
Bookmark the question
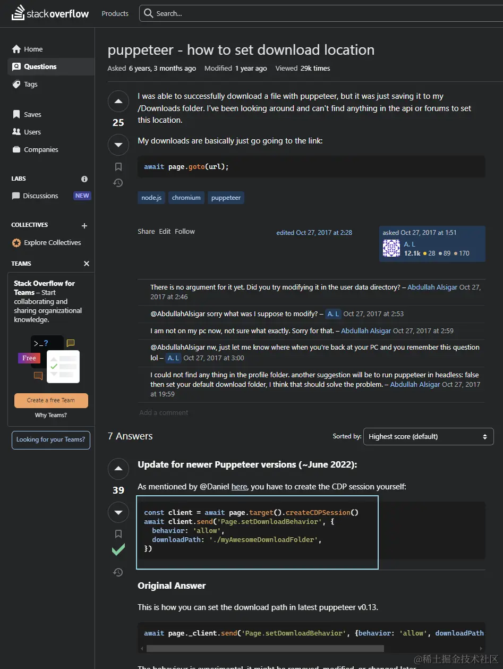pos(118,167)
